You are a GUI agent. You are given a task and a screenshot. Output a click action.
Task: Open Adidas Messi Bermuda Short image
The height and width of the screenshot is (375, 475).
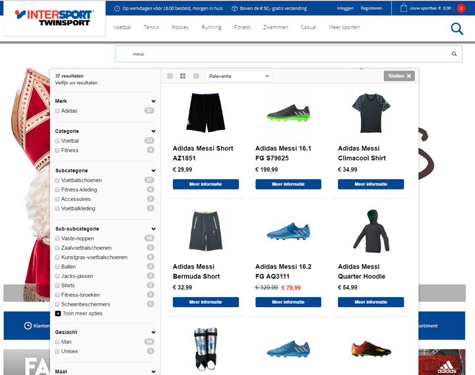click(206, 231)
